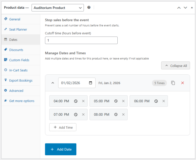
Task: Move Product data panel down
Action: pos(185,8)
